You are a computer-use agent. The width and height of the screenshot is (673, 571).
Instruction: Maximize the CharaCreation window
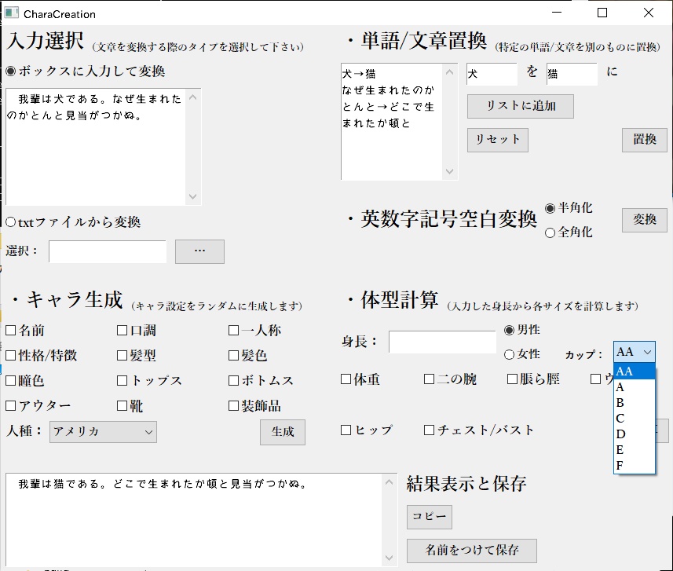[x=602, y=13]
